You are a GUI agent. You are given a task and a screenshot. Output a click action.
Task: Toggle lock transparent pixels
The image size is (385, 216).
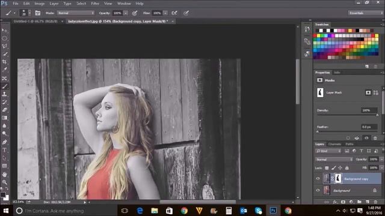click(x=327, y=168)
